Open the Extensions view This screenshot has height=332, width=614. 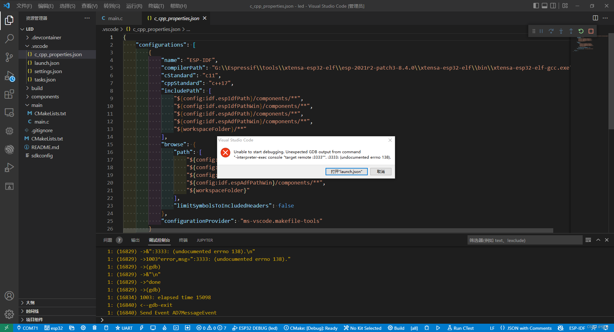(9, 94)
